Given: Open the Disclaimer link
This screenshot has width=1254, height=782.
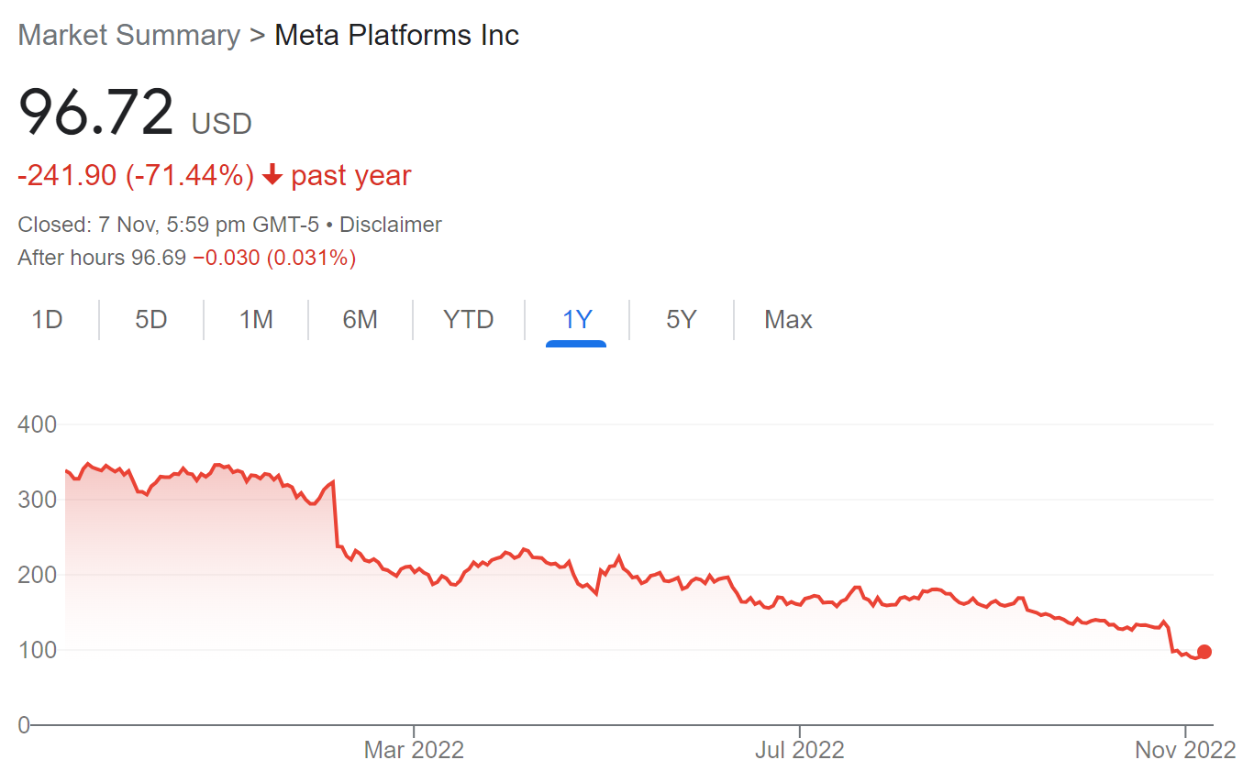Looking at the screenshot, I should click(391, 225).
